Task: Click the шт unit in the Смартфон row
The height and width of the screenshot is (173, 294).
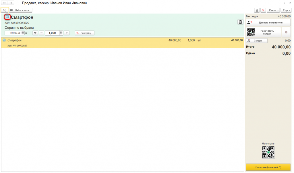Action: [199, 40]
